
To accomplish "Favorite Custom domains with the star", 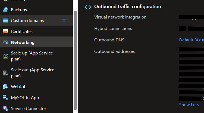I will pos(64,20).
